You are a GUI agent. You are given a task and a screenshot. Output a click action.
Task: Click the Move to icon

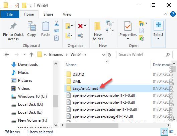click(68, 26)
